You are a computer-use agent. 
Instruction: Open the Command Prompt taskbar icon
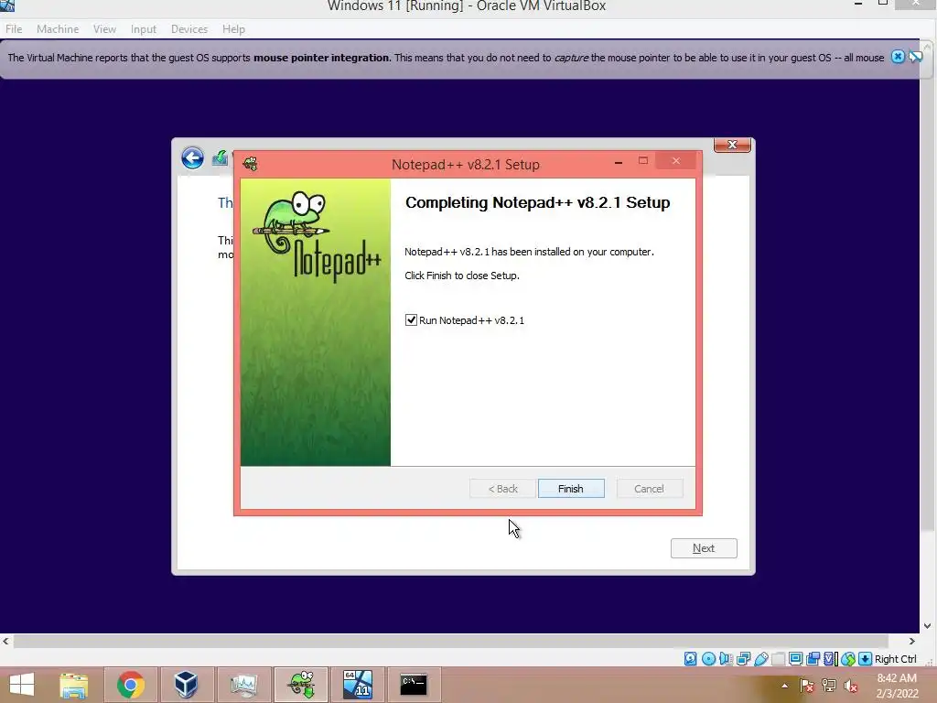click(414, 685)
